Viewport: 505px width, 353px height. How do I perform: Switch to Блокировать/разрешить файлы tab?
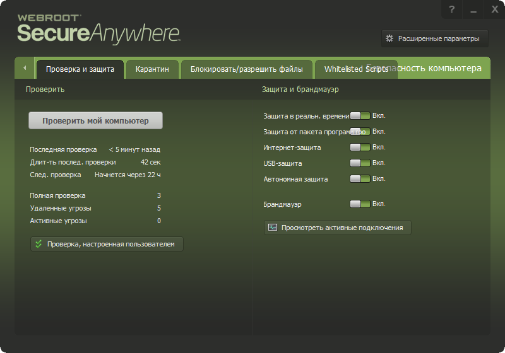click(246, 69)
